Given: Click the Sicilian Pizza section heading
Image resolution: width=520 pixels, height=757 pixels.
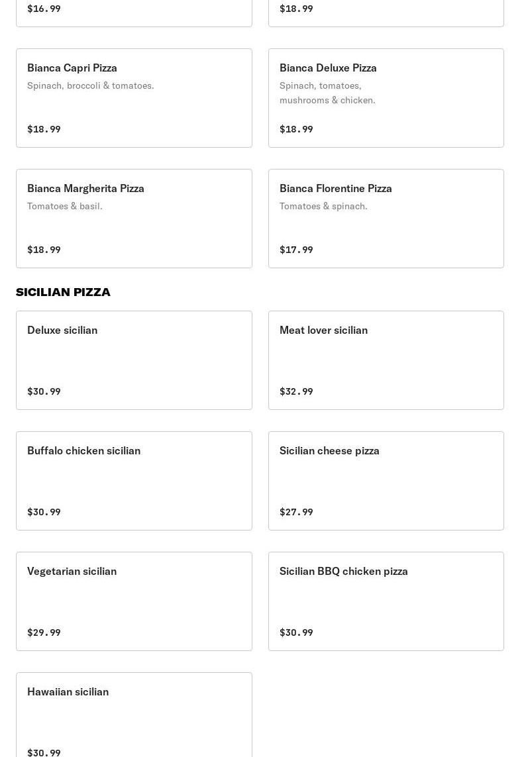Looking at the screenshot, I should (x=63, y=292).
